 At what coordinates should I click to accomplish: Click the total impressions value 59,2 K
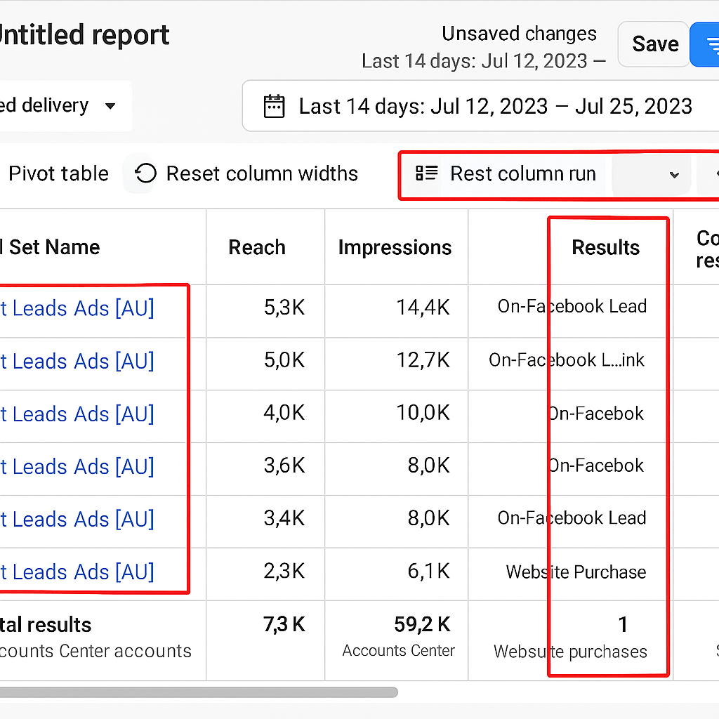click(x=422, y=624)
